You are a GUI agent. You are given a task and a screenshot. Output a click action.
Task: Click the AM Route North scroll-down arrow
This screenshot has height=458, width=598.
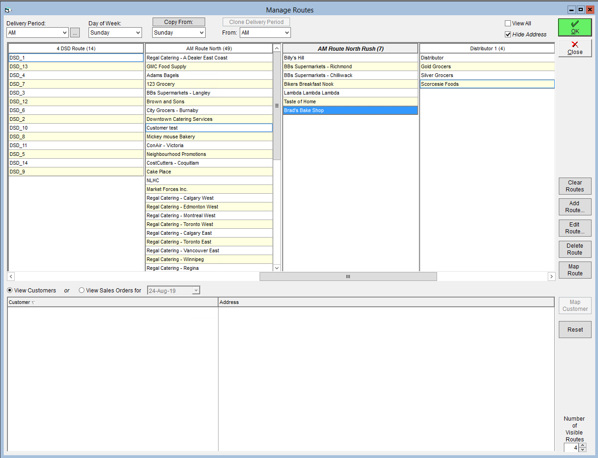coord(277,268)
